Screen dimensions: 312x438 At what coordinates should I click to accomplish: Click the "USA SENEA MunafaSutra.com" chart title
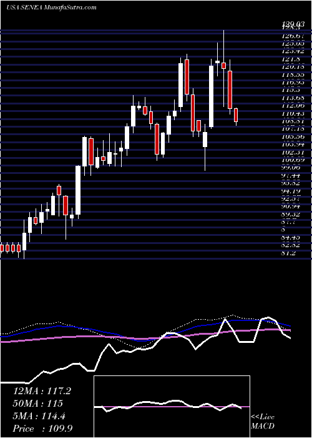51,8
